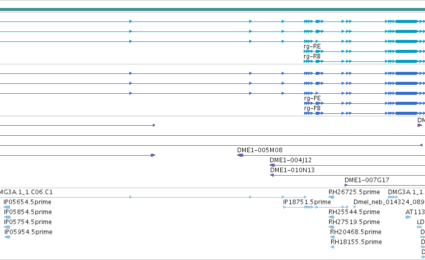Click the spliced EST glyph under IP18751.5prime
Screen dimensions: 425x260
(x=316, y=207)
